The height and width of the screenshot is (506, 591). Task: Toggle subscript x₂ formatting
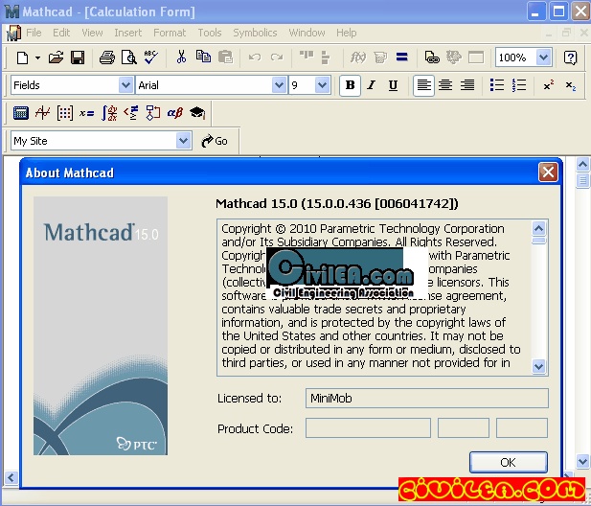coord(570,86)
